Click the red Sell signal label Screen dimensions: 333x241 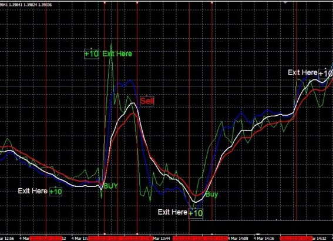pyautogui.click(x=147, y=101)
